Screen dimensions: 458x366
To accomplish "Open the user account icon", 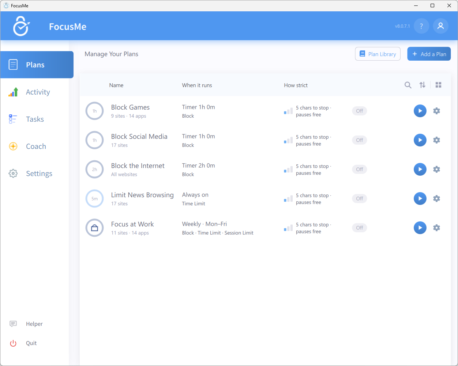I will [x=441, y=26].
